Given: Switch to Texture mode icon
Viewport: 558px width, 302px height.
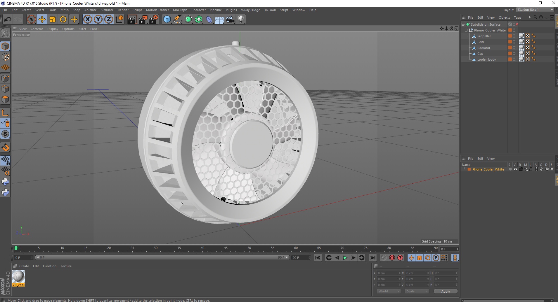Looking at the screenshot, I should coord(5,57).
